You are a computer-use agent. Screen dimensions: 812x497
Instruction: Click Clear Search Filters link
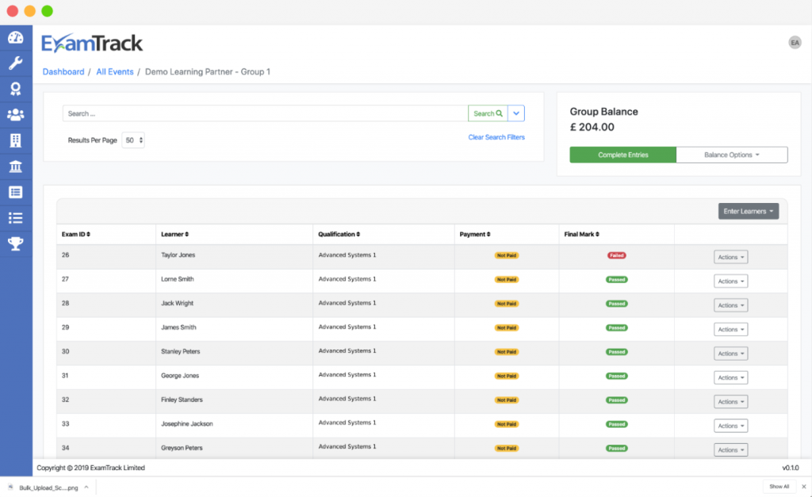tap(496, 137)
